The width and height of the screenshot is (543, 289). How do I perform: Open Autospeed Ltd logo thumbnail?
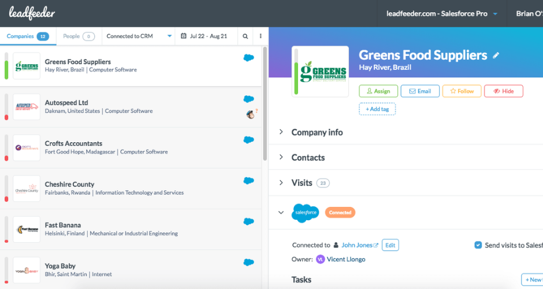tap(27, 107)
